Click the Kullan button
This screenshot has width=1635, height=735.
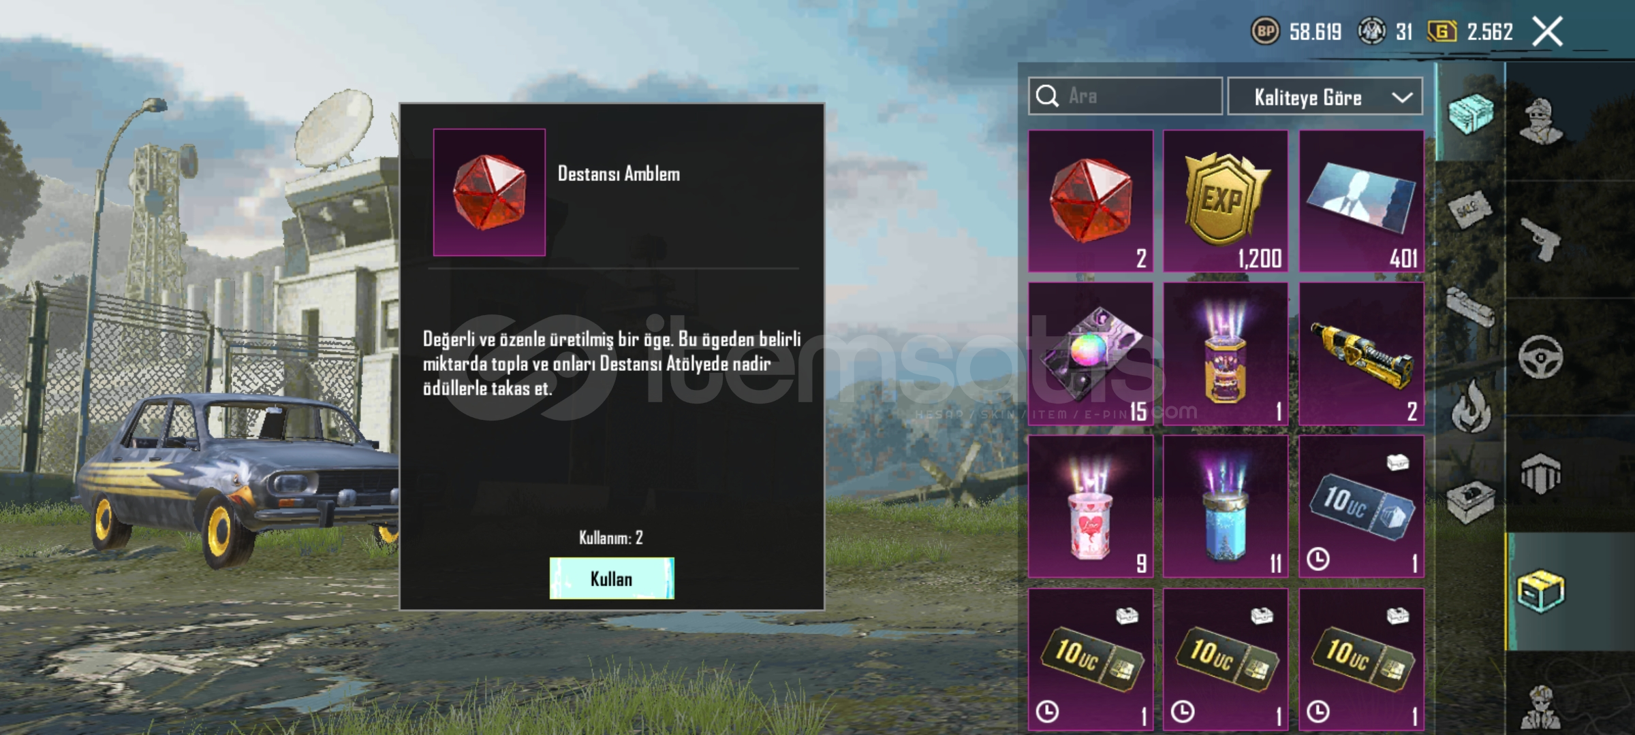[x=612, y=578]
